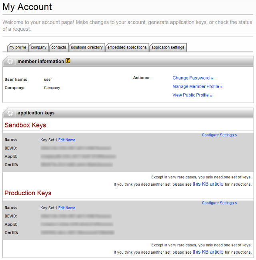
Task: Click the 'Actions:' label
Action: (x=141, y=78)
